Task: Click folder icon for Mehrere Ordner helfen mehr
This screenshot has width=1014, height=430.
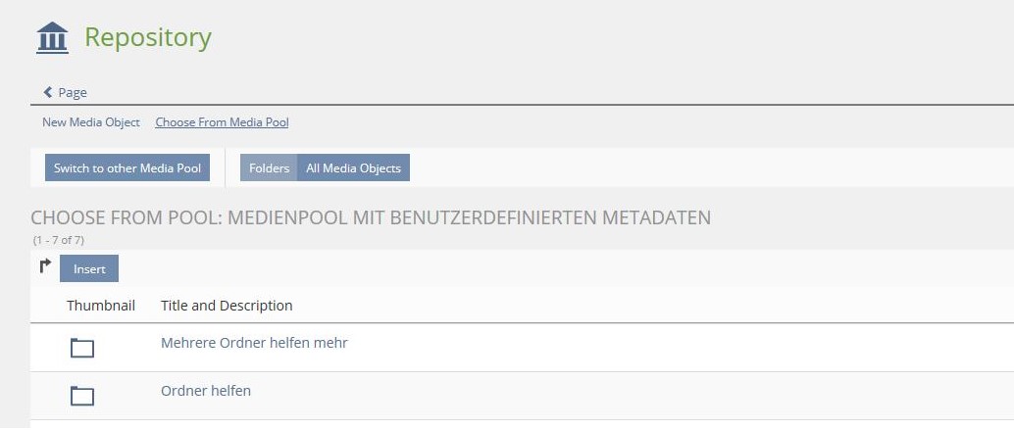Action: 82,348
